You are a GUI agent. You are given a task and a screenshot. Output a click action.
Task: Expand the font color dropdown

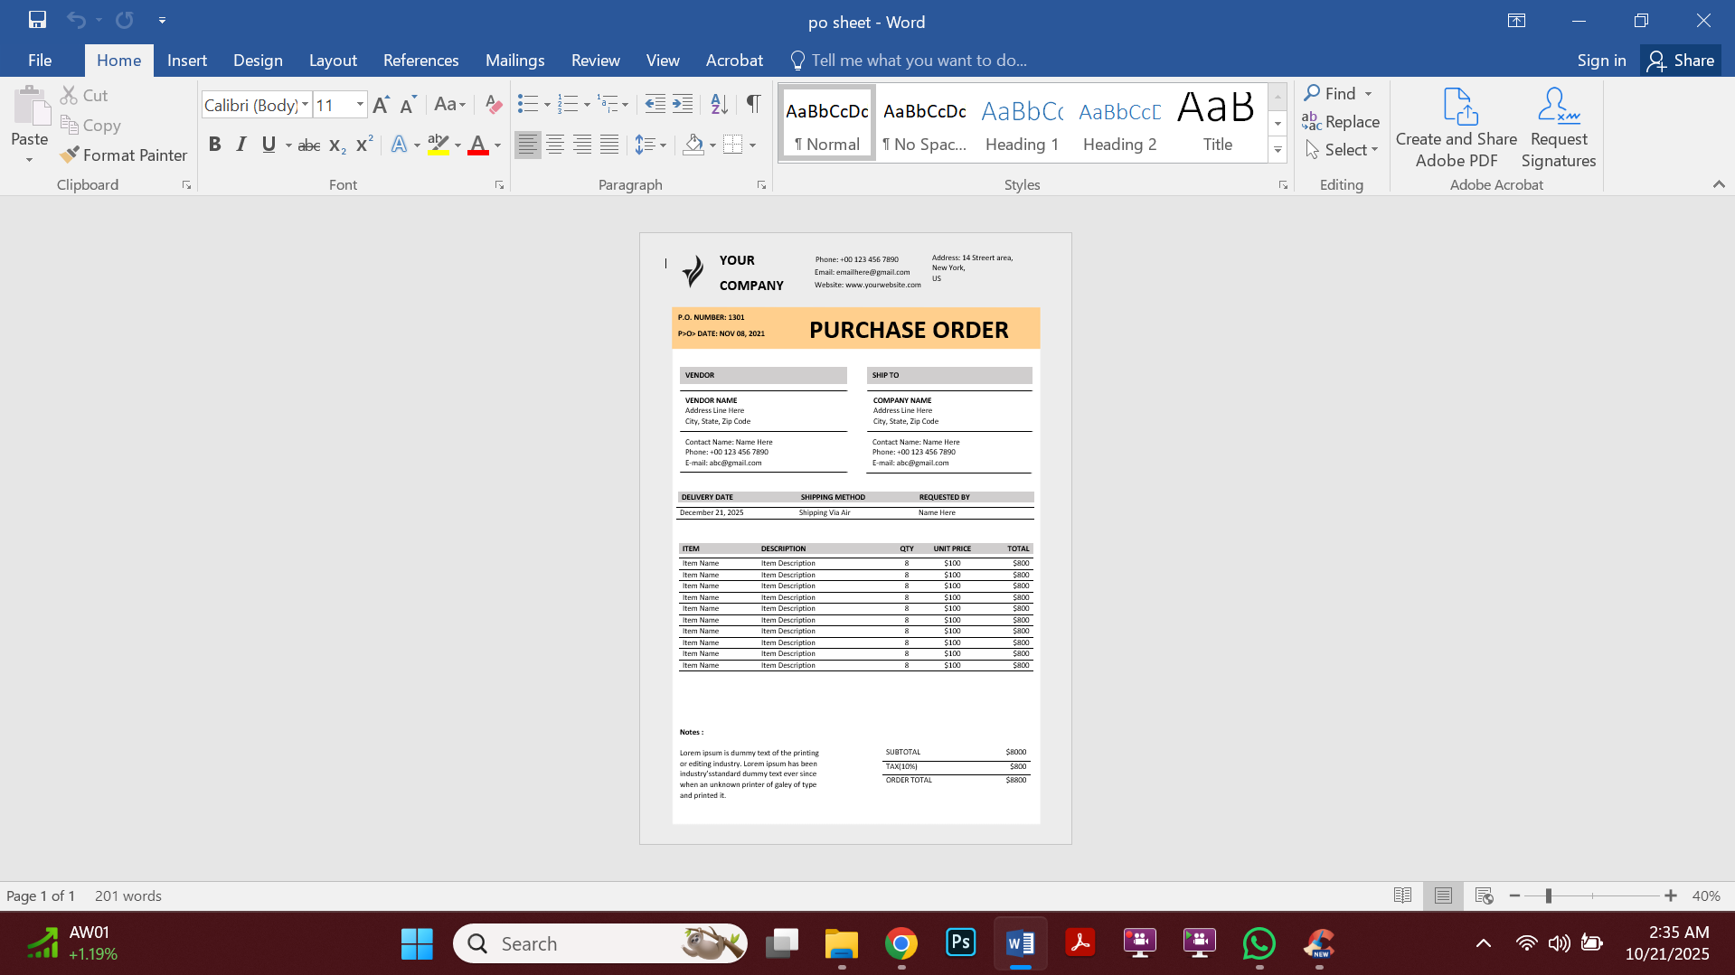(495, 145)
